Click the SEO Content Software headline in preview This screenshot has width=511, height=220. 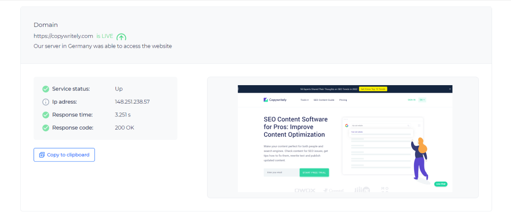tap(296, 127)
